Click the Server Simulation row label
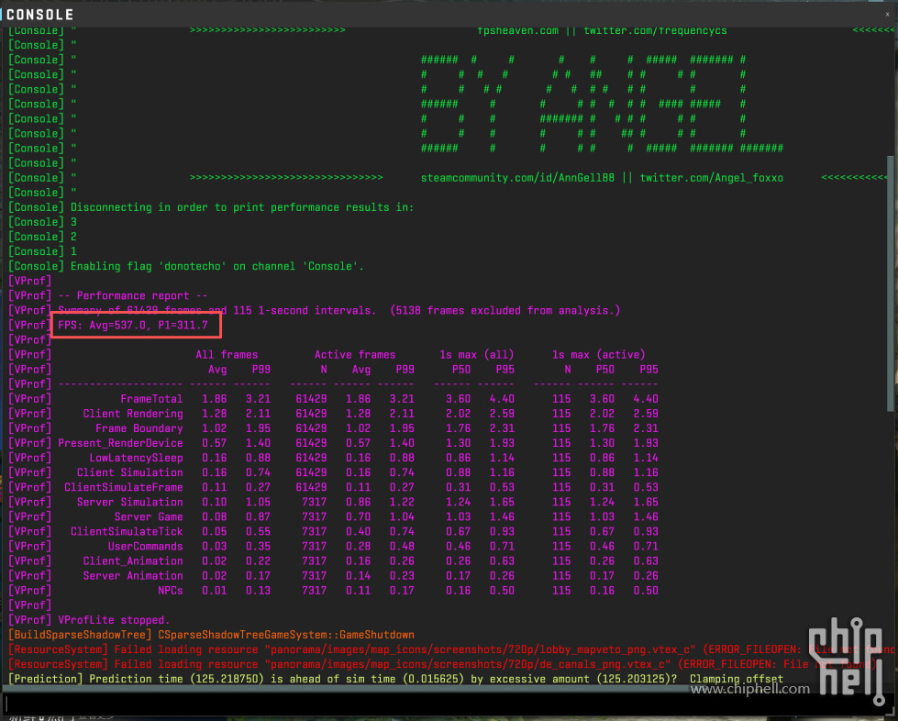The image size is (898, 721). [129, 502]
